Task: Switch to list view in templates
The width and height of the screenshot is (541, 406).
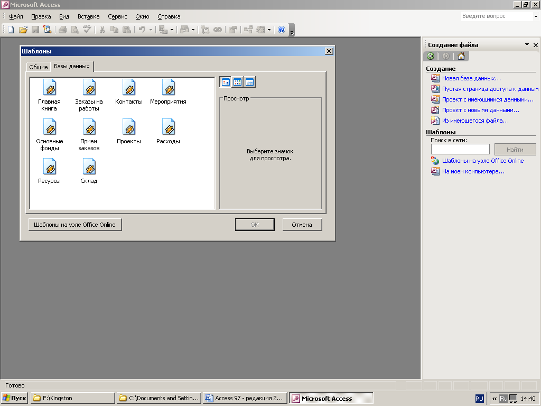Action: 237,82
